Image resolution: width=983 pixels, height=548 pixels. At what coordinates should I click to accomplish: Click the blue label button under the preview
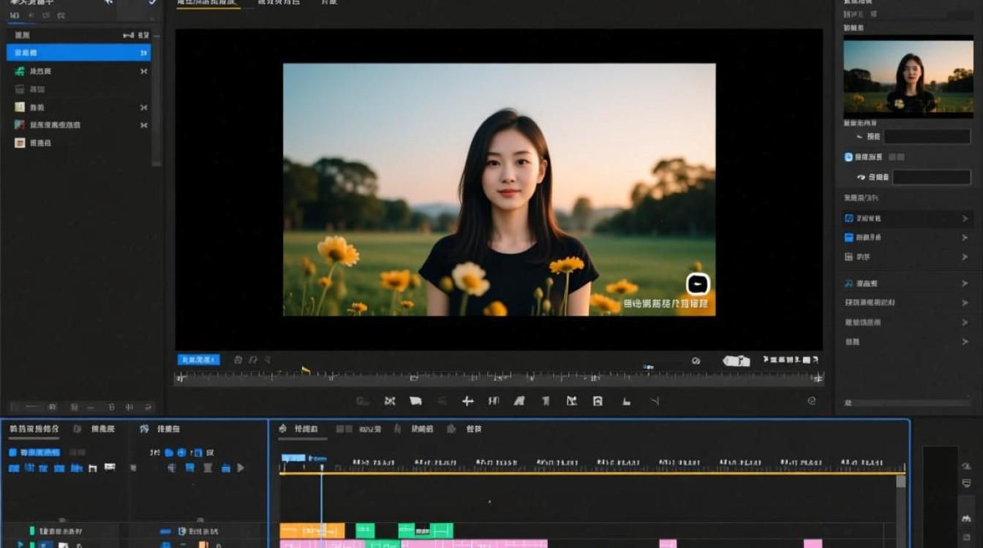coord(199,359)
